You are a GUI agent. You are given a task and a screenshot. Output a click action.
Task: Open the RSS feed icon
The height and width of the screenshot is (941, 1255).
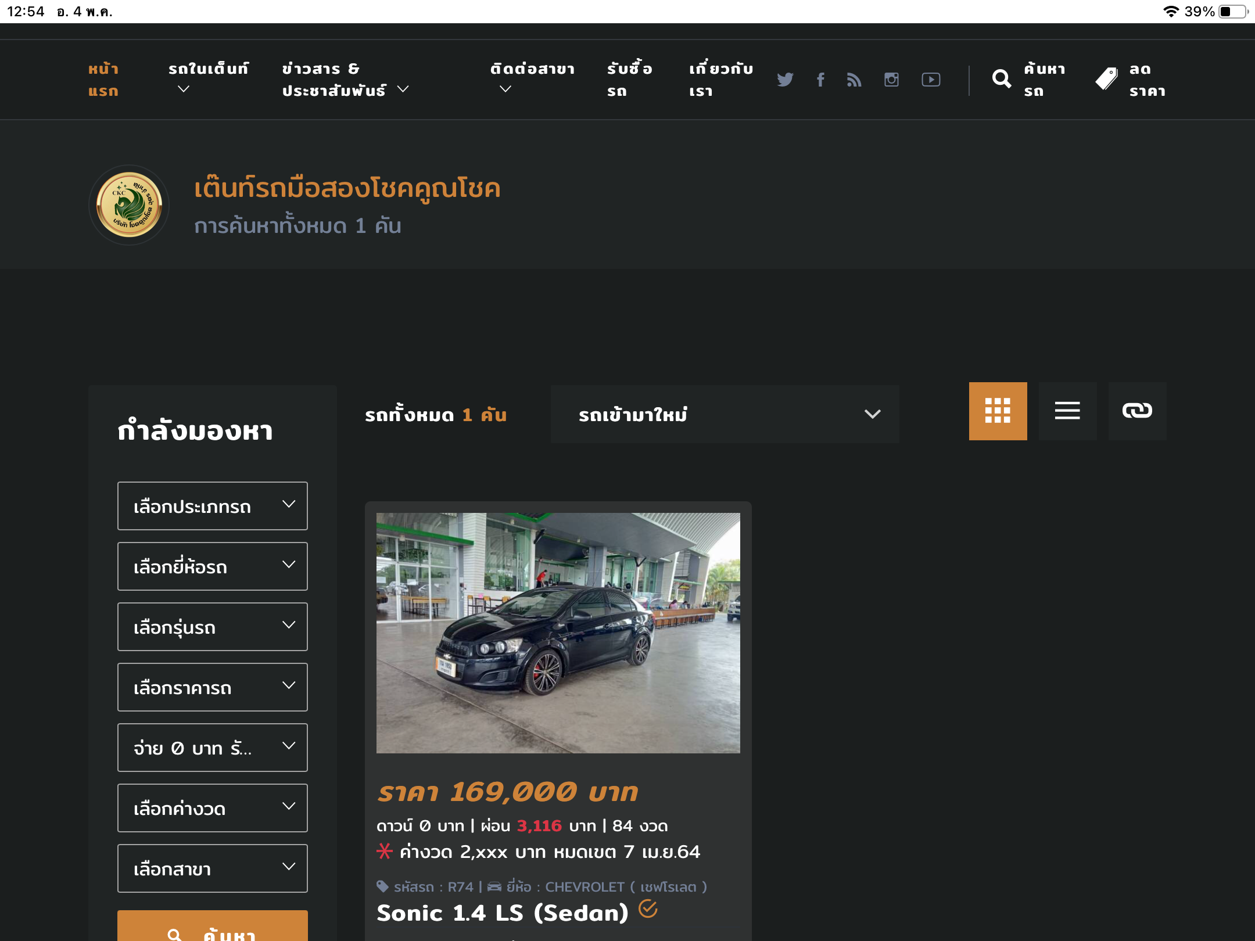(854, 80)
